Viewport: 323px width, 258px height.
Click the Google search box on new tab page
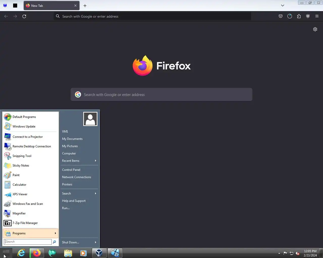click(161, 95)
